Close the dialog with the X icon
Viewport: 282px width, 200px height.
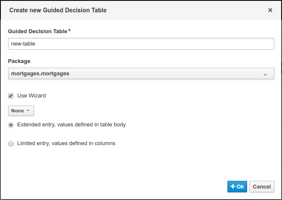(270, 10)
